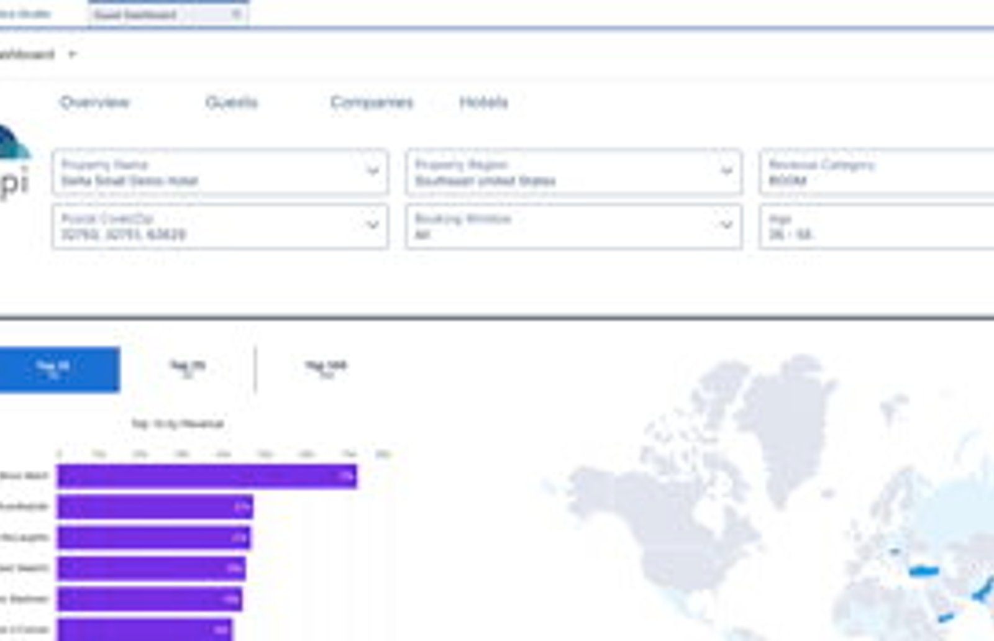Switch to the Hotels tab
Image resolution: width=994 pixels, height=641 pixels.
click(483, 102)
